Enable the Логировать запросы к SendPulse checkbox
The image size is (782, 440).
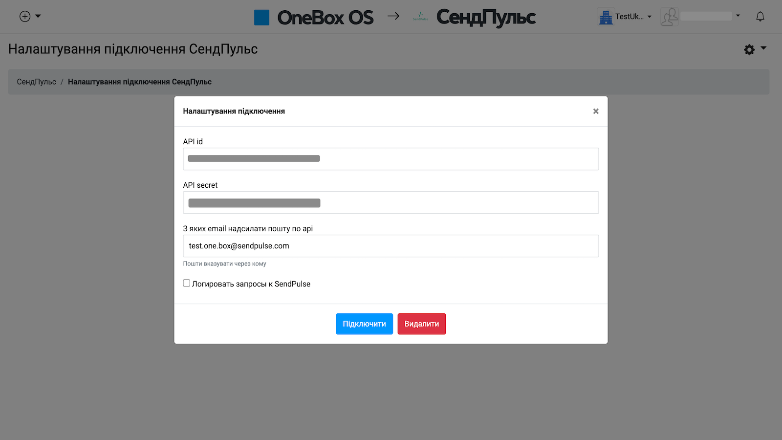[186, 283]
